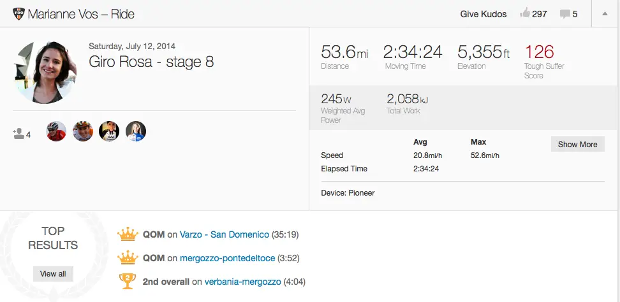Expand stats with Show More
Screen dimensions: 620x302
point(577,144)
